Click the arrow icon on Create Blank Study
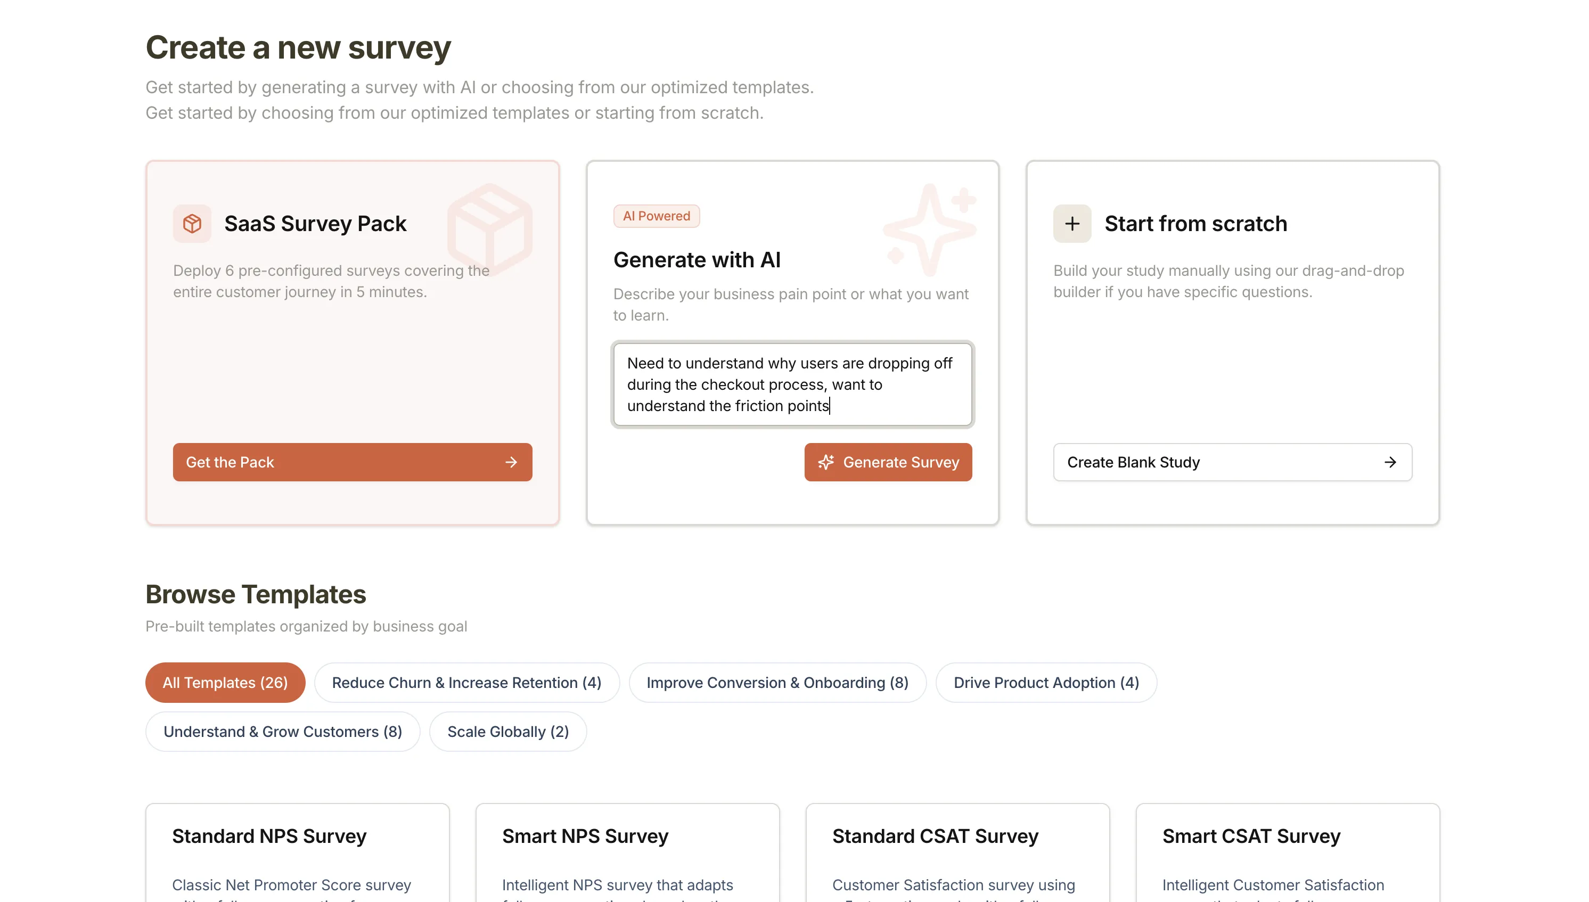1589x902 pixels. [x=1391, y=462]
